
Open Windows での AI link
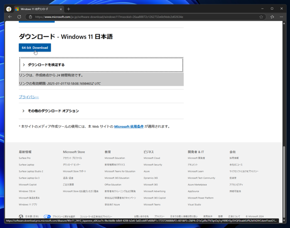click(x=27, y=191)
